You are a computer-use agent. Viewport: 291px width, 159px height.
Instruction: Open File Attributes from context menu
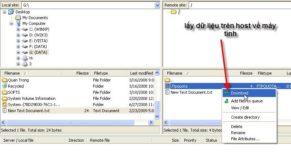(249, 139)
